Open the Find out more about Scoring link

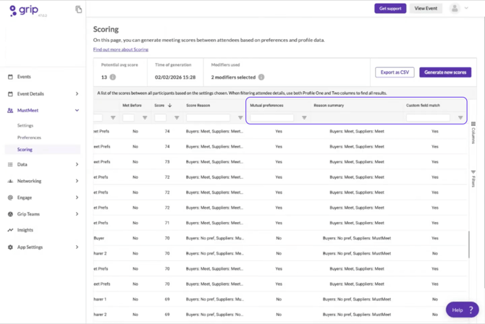[121, 50]
